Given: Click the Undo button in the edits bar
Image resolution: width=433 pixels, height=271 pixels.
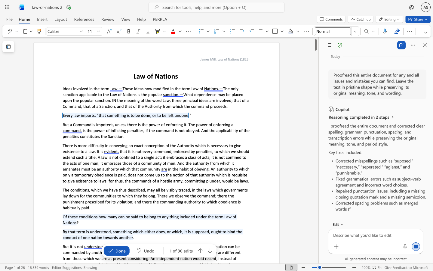Looking at the screenshot, I should (146, 251).
